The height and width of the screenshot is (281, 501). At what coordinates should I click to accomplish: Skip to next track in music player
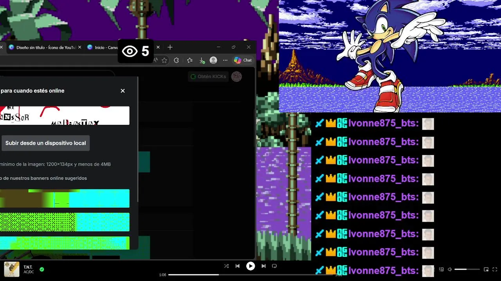pyautogui.click(x=263, y=266)
